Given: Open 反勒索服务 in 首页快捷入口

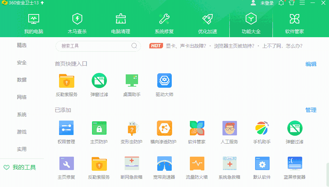Looking at the screenshot, I should click(x=67, y=85).
